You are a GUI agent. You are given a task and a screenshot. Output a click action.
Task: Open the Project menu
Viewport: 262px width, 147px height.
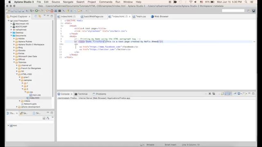click(x=92, y=2)
